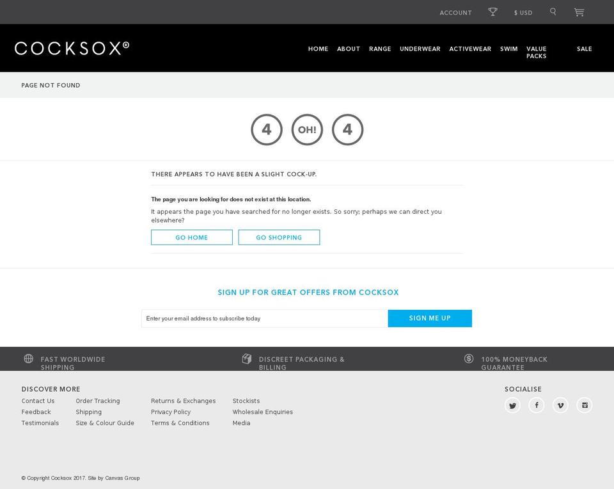Image resolution: width=614 pixels, height=489 pixels.
Task: Open the Order Tracking link
Action: (x=98, y=401)
